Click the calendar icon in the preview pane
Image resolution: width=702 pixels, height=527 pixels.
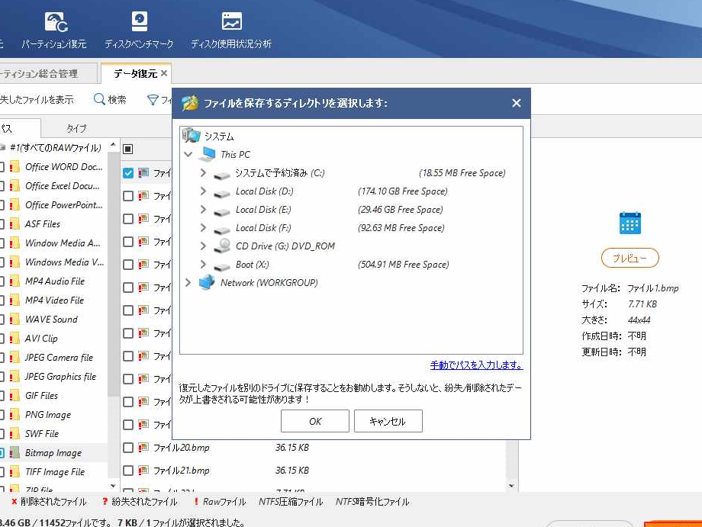click(x=630, y=223)
